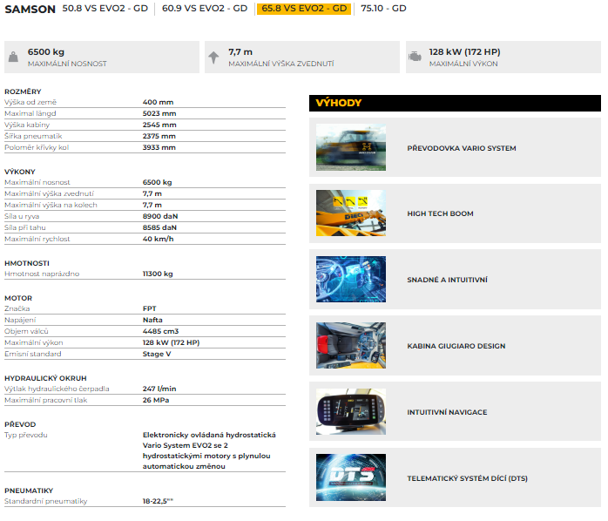Click the SAMSON series heading
The height and width of the screenshot is (521, 608).
(30, 10)
